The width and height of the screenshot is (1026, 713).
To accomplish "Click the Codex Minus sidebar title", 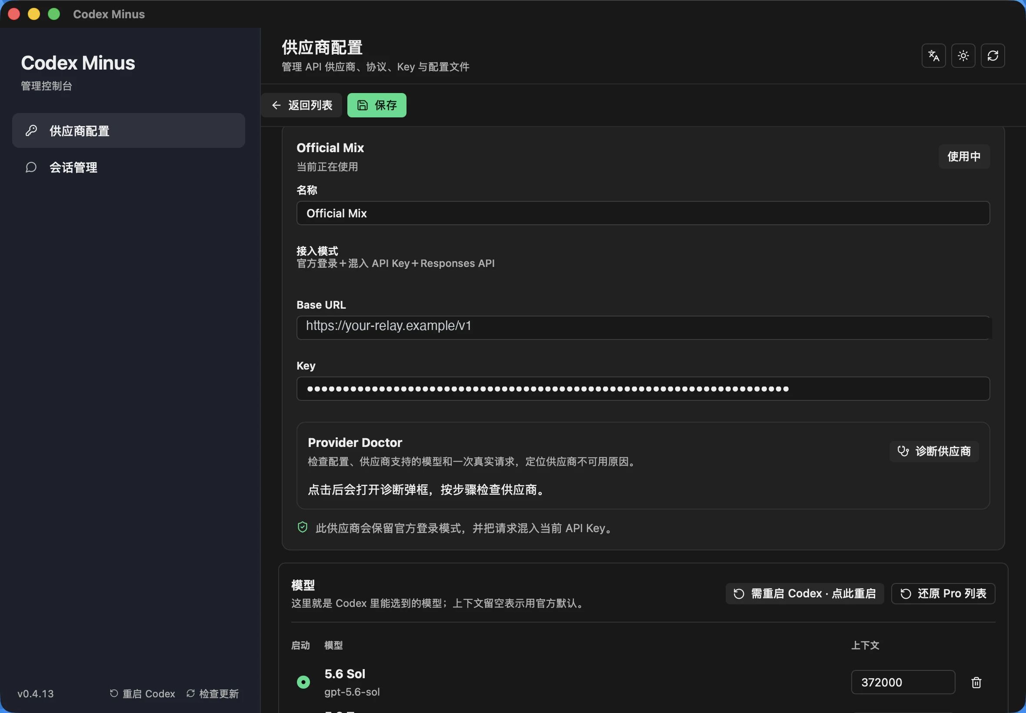I will point(78,63).
